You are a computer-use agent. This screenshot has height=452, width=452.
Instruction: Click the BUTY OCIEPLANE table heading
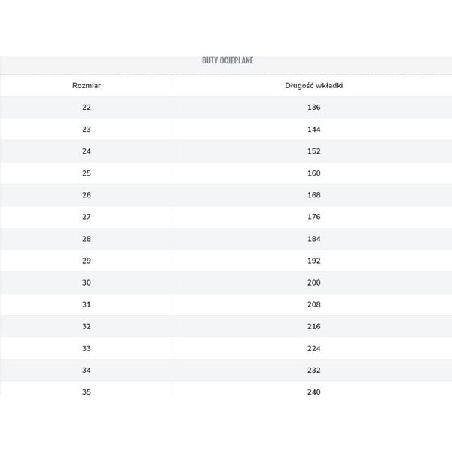pos(228,60)
